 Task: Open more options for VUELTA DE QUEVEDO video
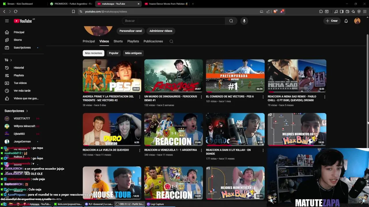(x=140, y=150)
